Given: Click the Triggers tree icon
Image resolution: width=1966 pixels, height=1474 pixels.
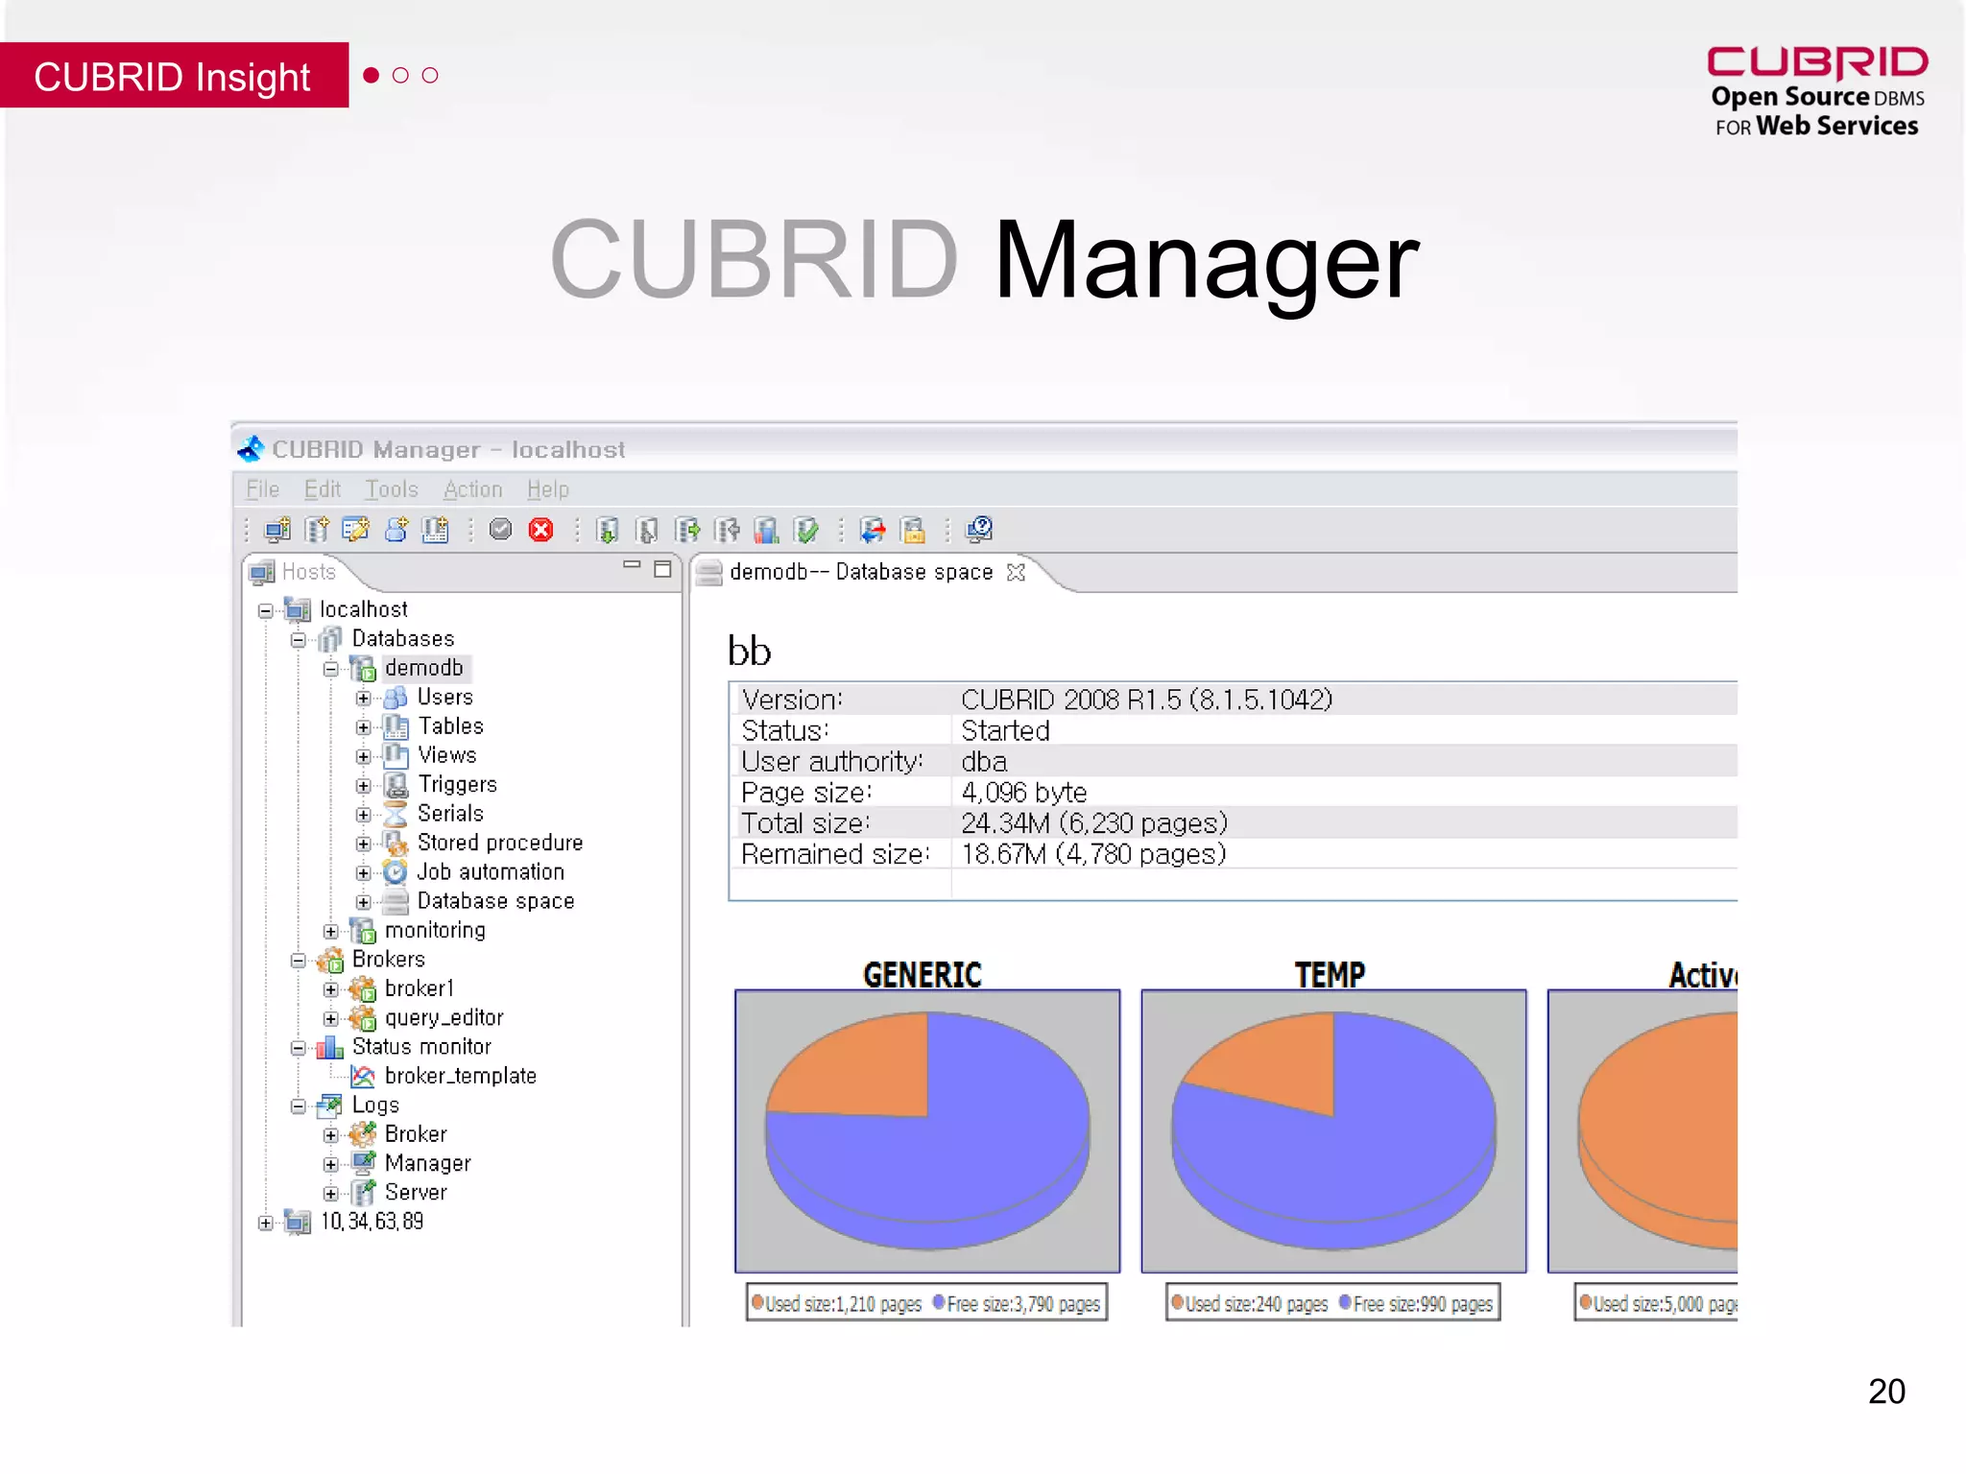Looking at the screenshot, I should [395, 785].
